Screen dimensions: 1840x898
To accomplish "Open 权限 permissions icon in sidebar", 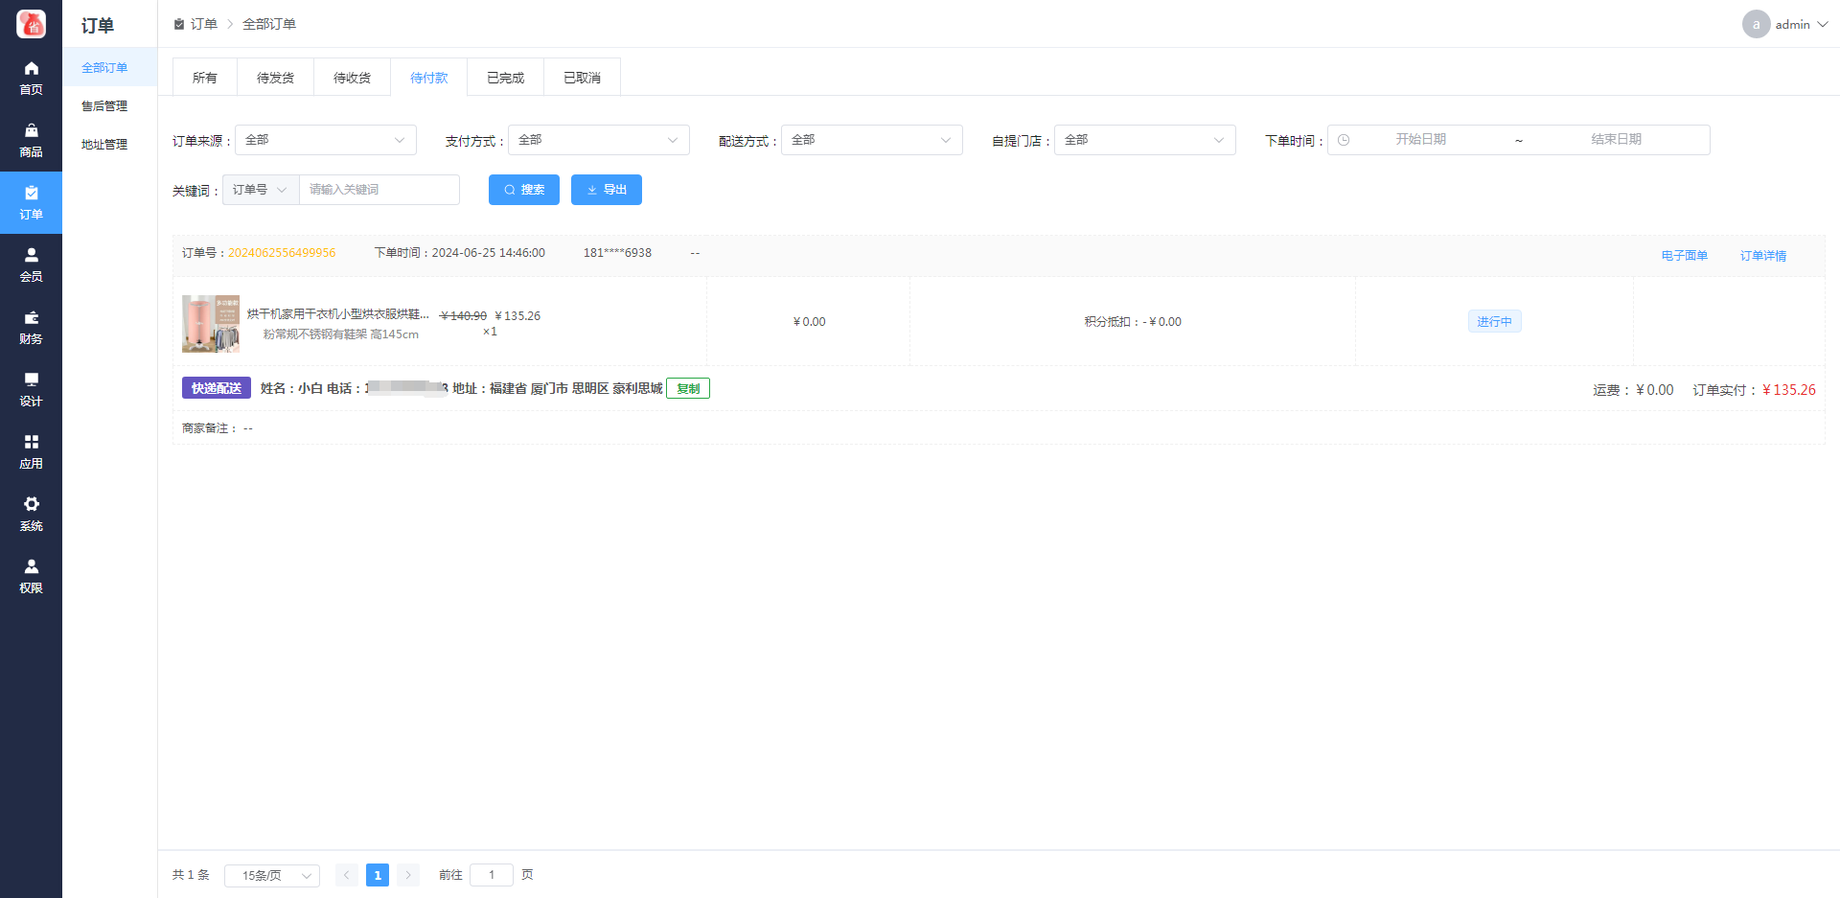I will point(31,567).
